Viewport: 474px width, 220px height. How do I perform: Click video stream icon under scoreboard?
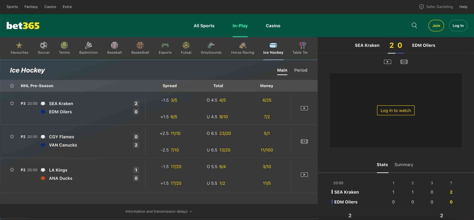(387, 62)
